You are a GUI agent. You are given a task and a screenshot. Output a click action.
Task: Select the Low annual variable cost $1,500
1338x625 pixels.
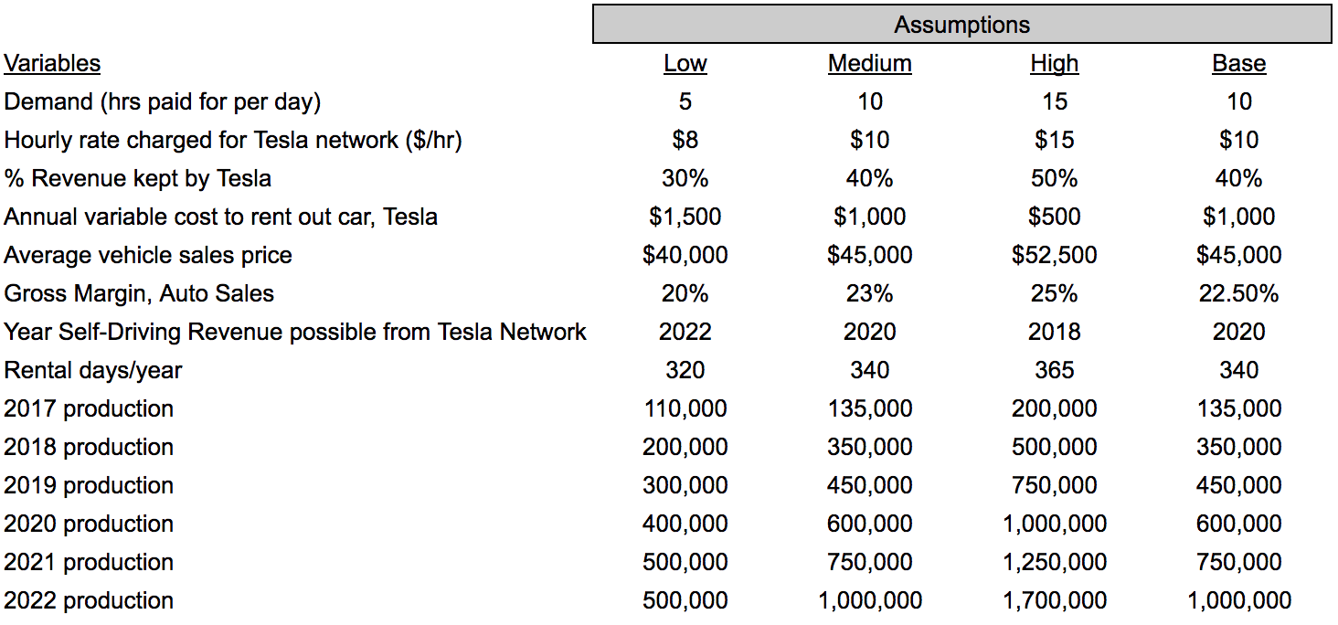(685, 217)
